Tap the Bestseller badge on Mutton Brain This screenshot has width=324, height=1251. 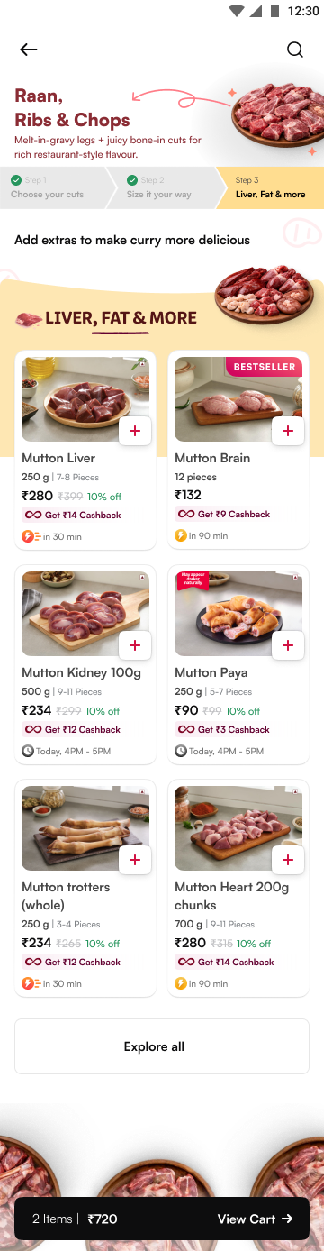265,367
